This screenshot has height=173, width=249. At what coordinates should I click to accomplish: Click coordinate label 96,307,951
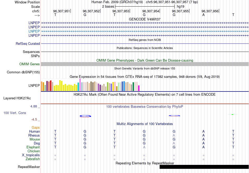click(x=61, y=11)
